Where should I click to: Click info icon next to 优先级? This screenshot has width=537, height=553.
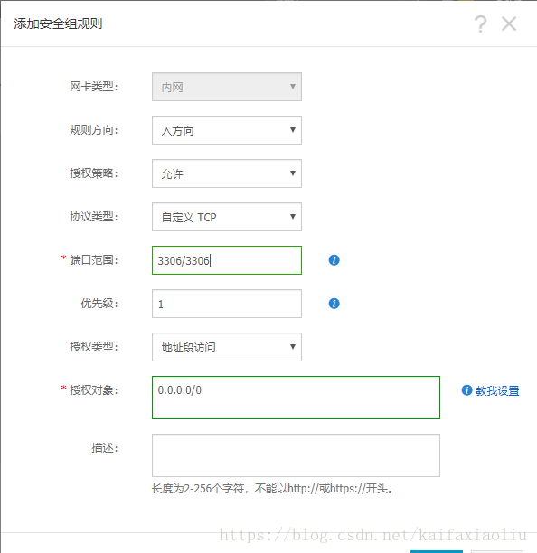334,304
